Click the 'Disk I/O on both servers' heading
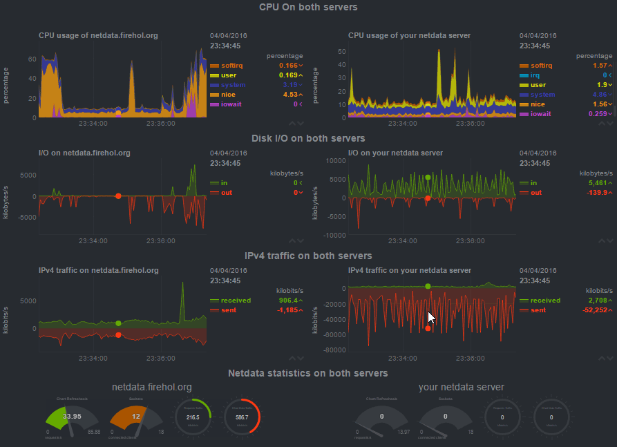Image resolution: width=617 pixels, height=447 pixels. click(308, 138)
